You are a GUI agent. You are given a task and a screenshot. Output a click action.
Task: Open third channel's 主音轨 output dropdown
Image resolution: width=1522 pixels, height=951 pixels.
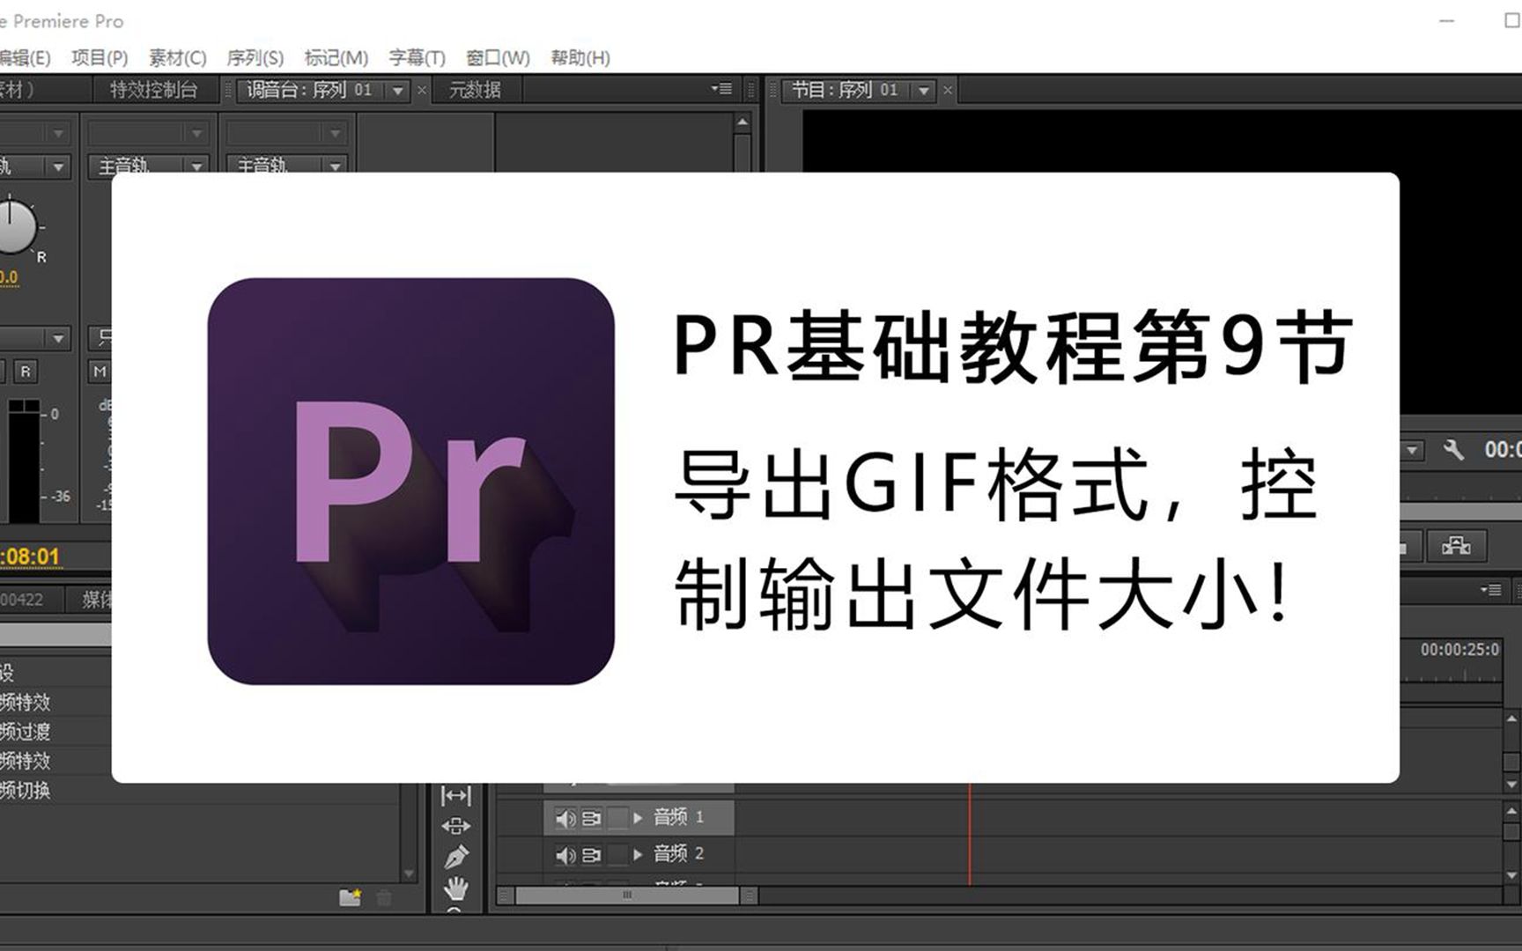click(x=286, y=165)
